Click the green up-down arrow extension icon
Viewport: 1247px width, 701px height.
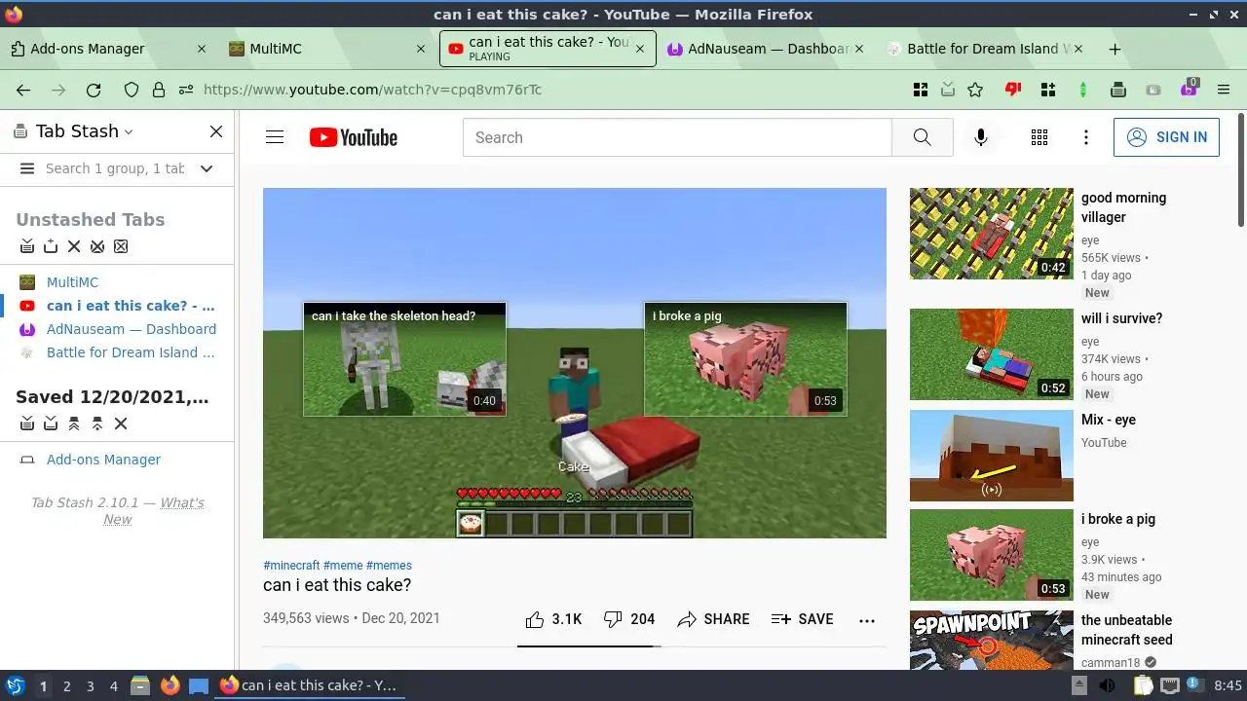(x=1083, y=90)
